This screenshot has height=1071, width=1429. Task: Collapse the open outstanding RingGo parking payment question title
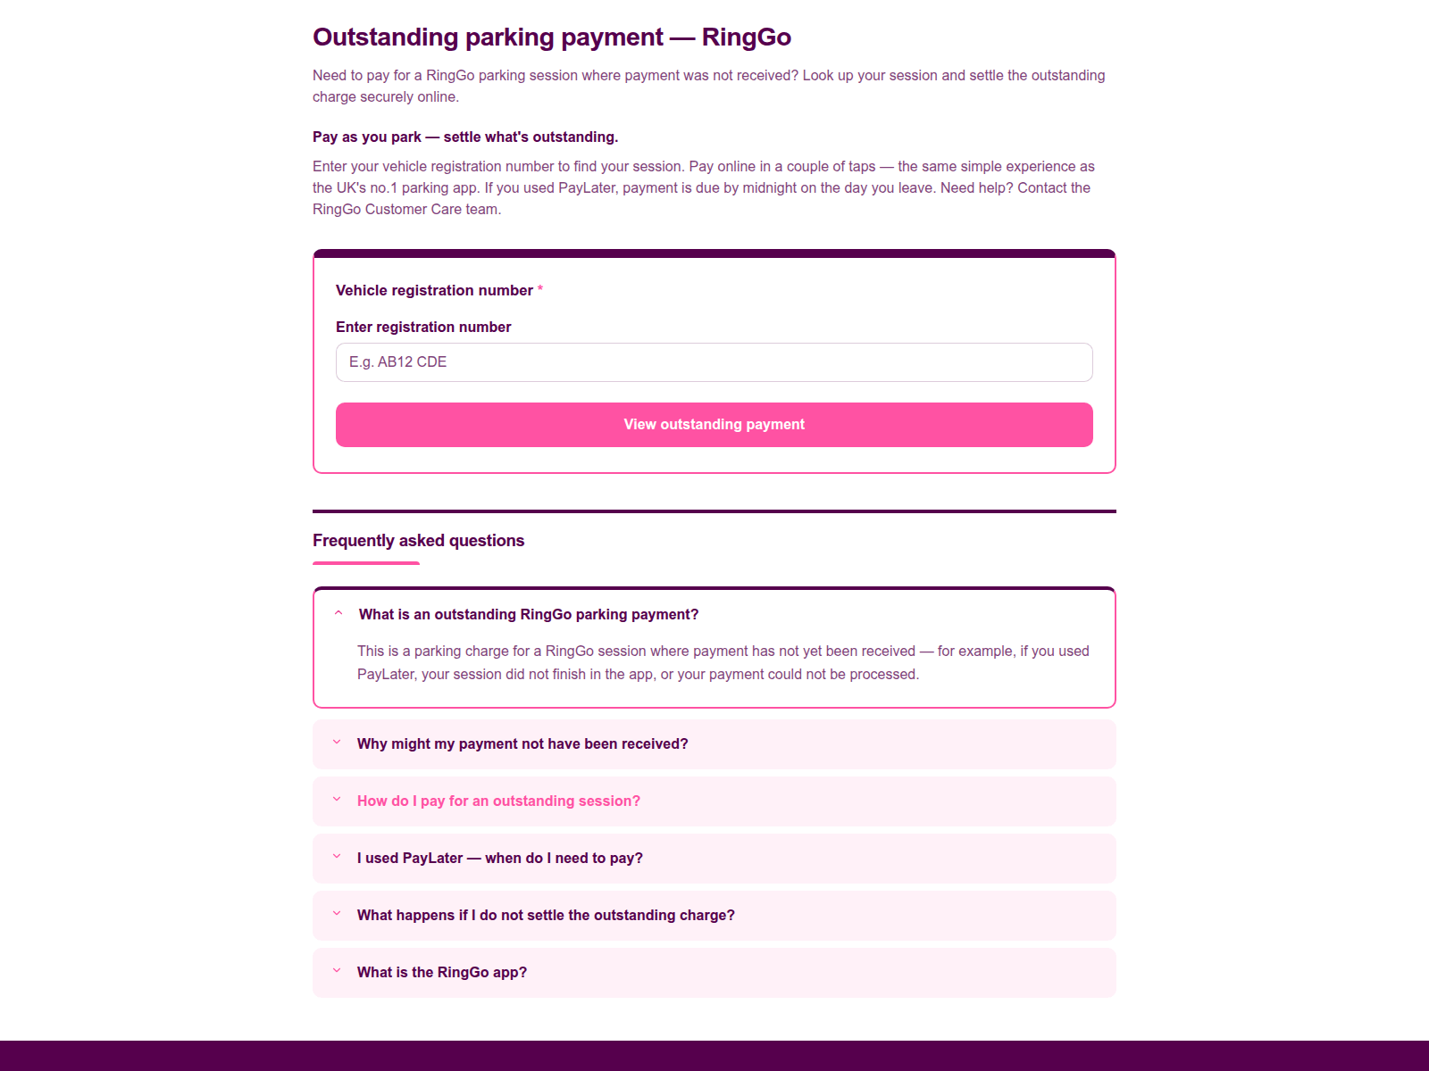[x=529, y=614]
